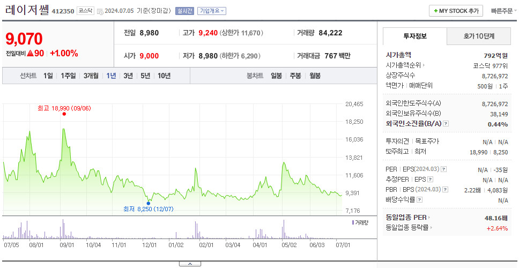Click the help icon next to PBR BPS(2024.03)
Screen dimensions: 519x268
pos(446,190)
